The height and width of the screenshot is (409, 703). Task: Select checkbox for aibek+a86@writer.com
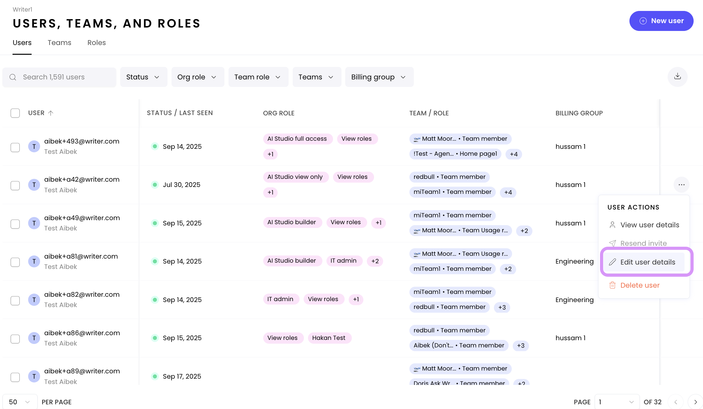[15, 339]
